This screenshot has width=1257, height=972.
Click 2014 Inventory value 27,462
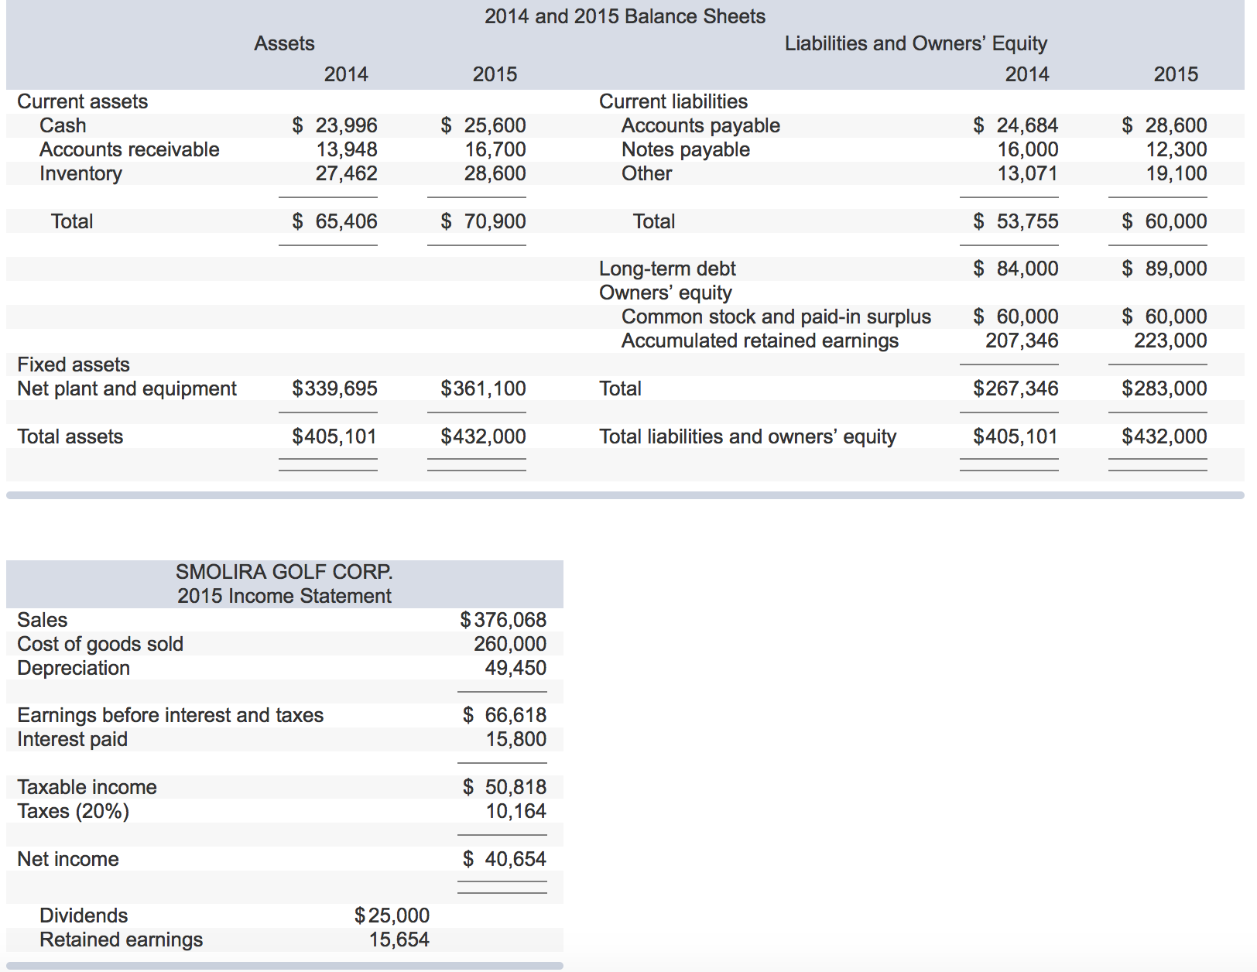pyautogui.click(x=347, y=173)
